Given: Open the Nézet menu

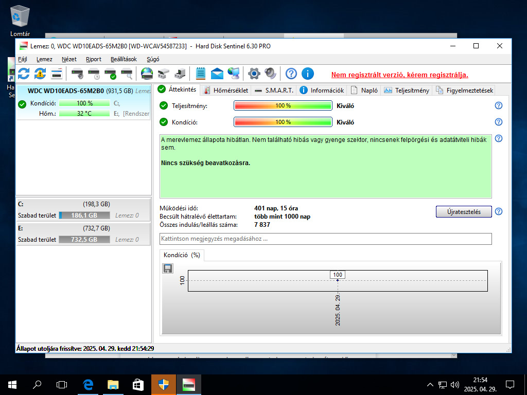Looking at the screenshot, I should tap(69, 59).
